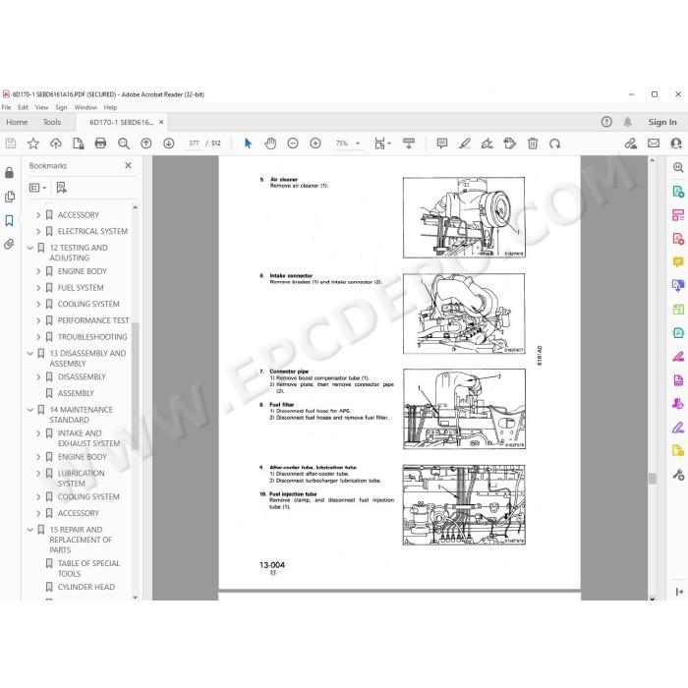The height and width of the screenshot is (688, 688).
Task: Rotate the view with the rotate icon
Action: click(554, 143)
